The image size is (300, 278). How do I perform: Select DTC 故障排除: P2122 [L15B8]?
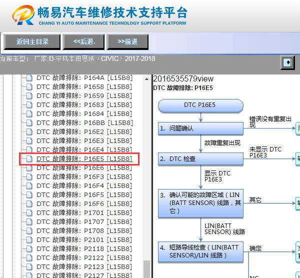(84, 257)
